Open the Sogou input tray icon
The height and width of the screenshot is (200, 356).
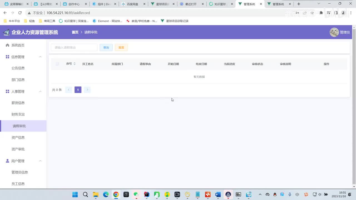(x=306, y=194)
